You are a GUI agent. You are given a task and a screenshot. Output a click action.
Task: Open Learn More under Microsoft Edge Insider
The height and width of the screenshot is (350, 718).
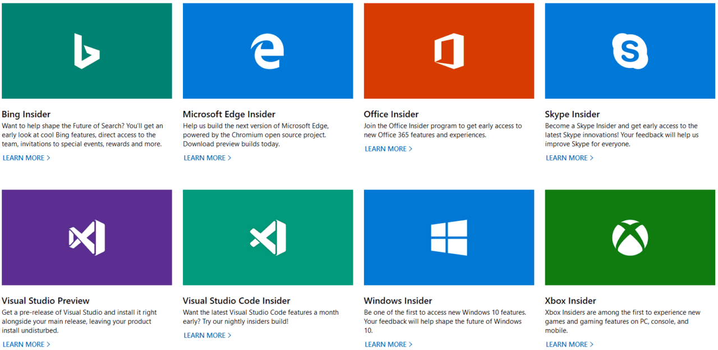pyautogui.click(x=208, y=158)
